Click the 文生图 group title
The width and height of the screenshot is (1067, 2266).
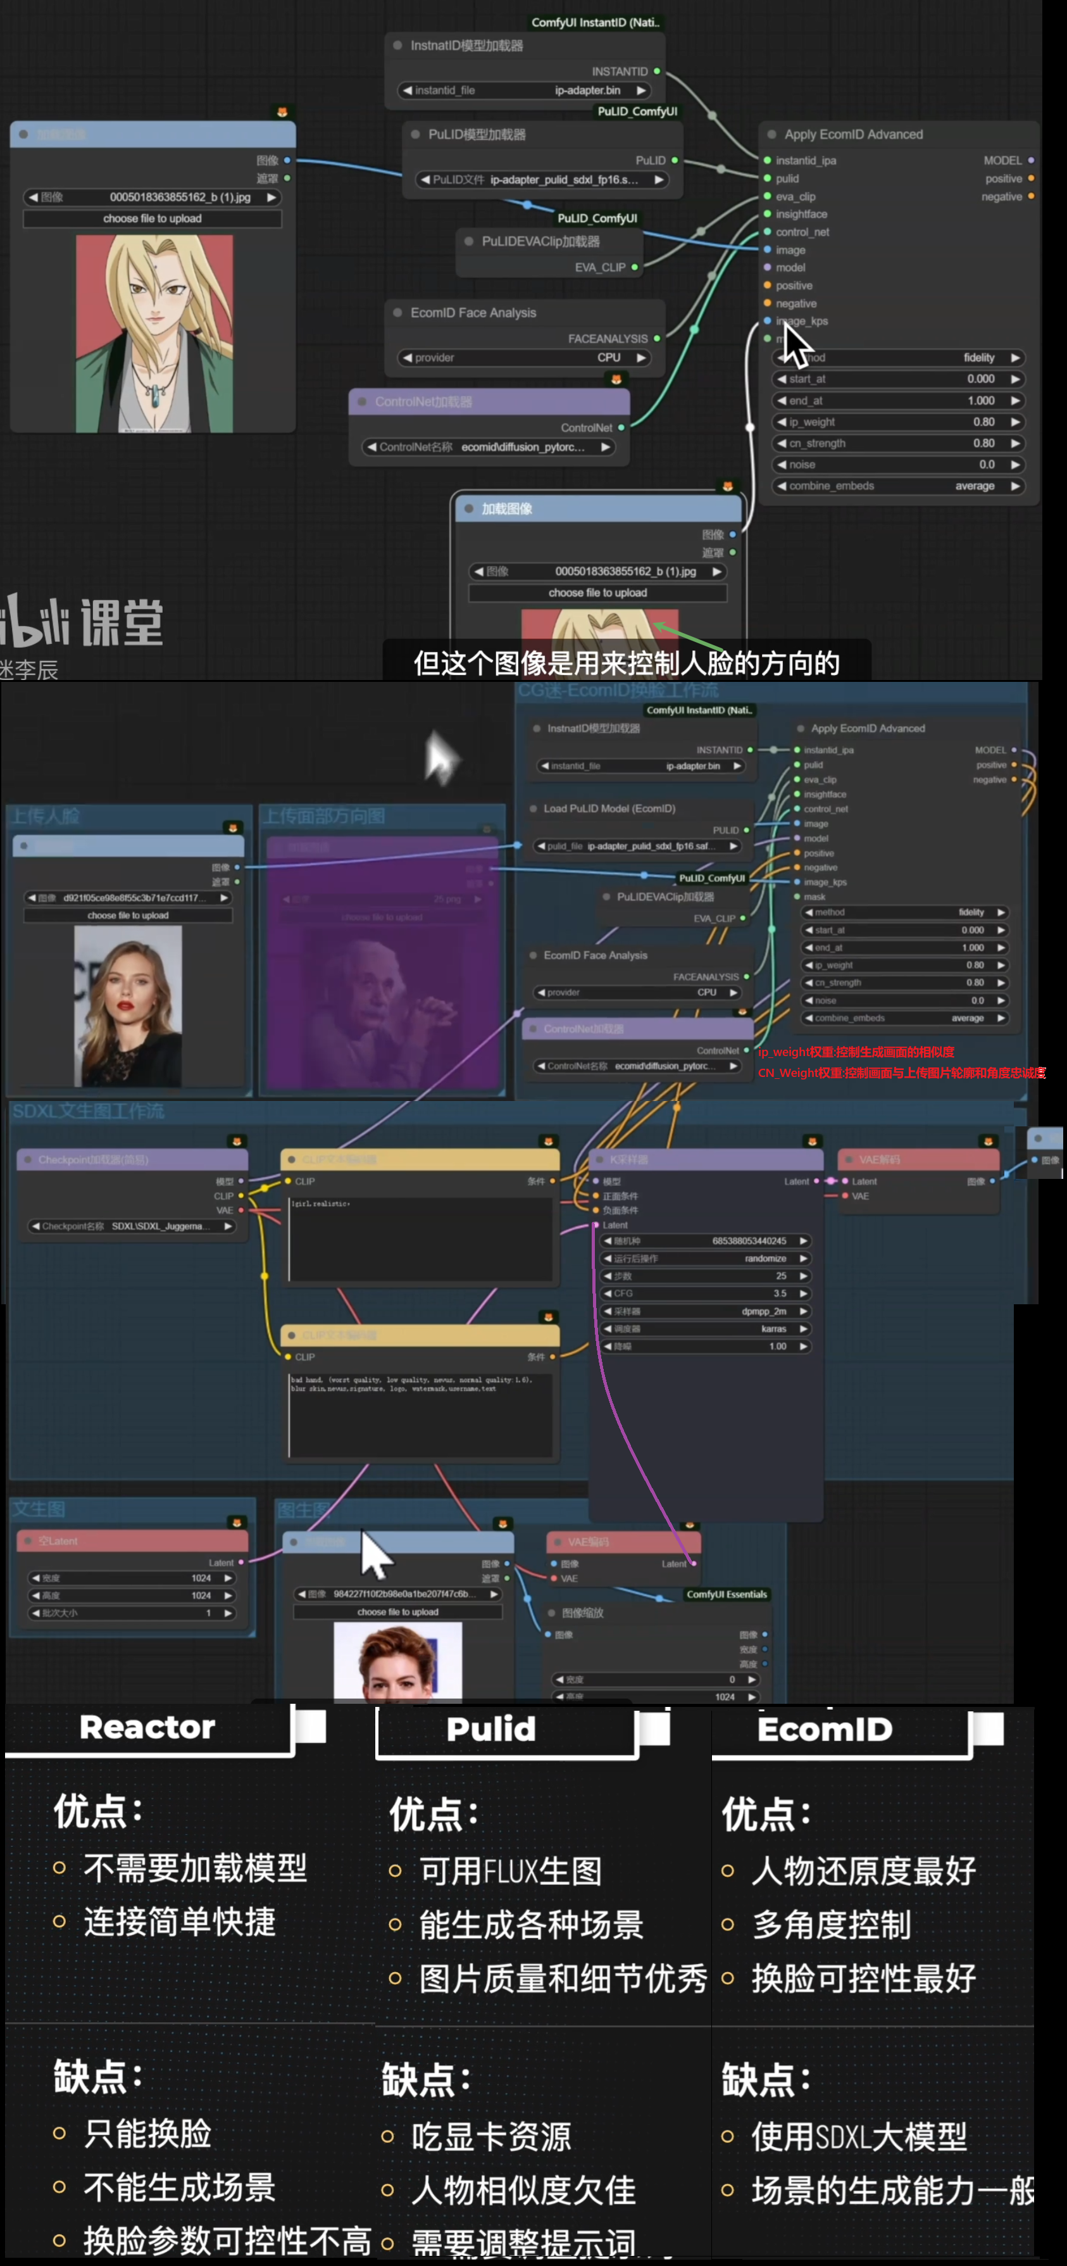(x=38, y=1509)
